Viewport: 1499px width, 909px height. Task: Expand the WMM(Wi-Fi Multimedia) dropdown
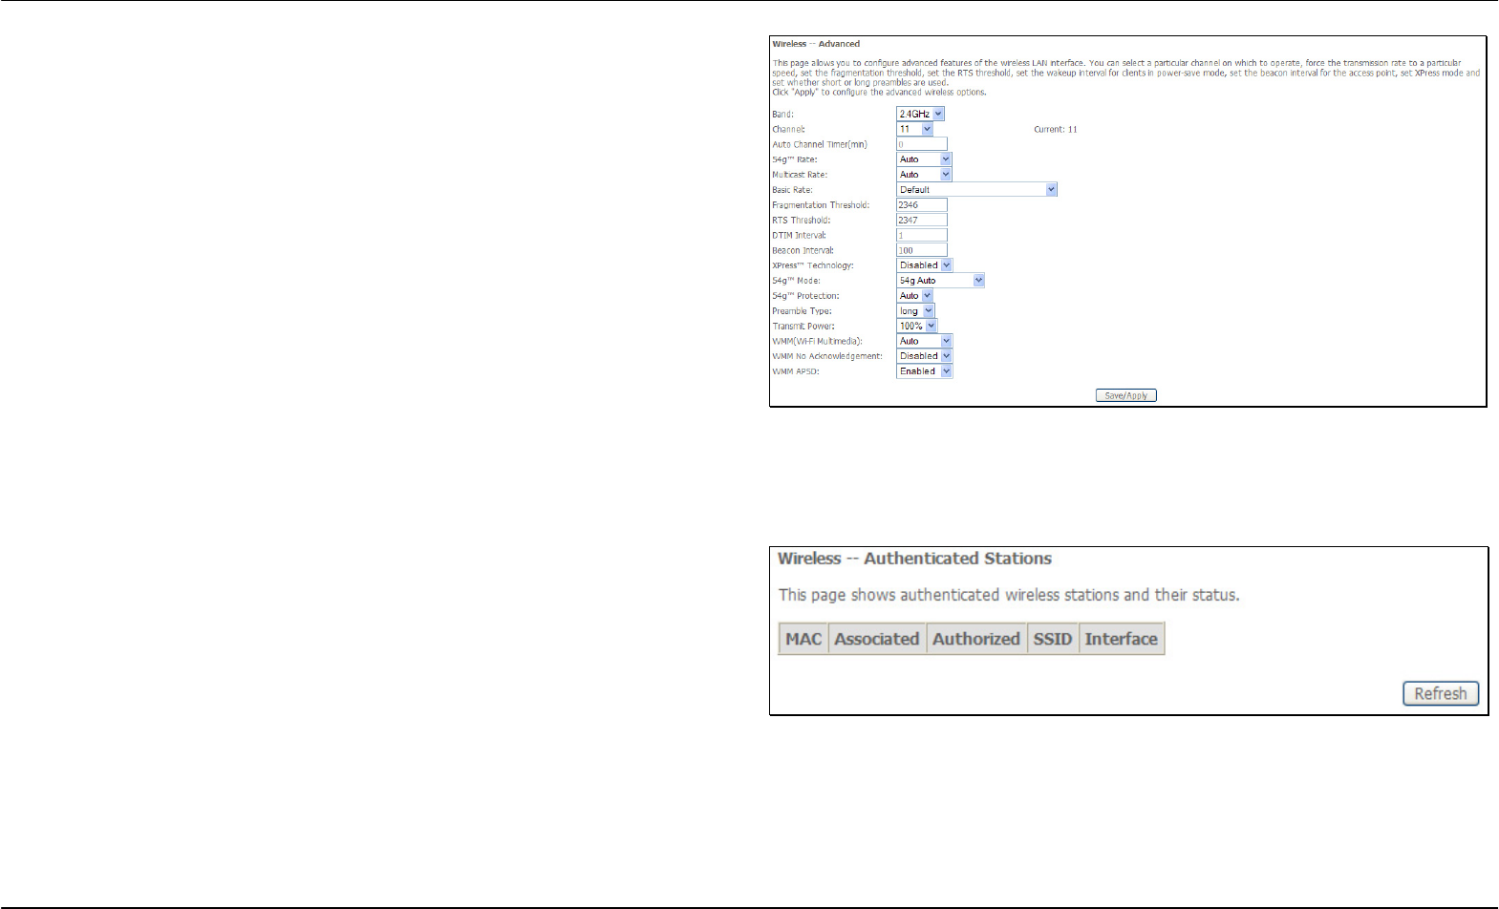pyautogui.click(x=924, y=341)
